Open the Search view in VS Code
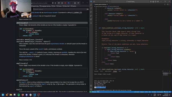The height and width of the screenshot is (97, 172). 91,8
